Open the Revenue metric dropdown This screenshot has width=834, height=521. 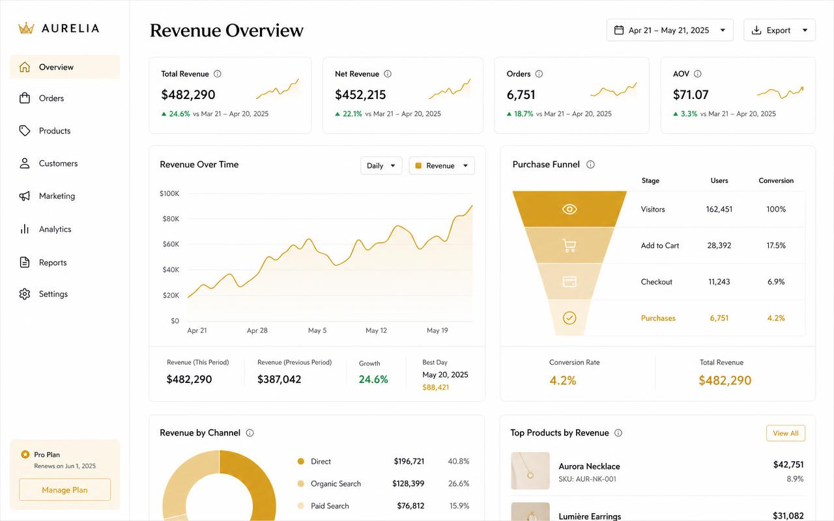[x=442, y=165]
